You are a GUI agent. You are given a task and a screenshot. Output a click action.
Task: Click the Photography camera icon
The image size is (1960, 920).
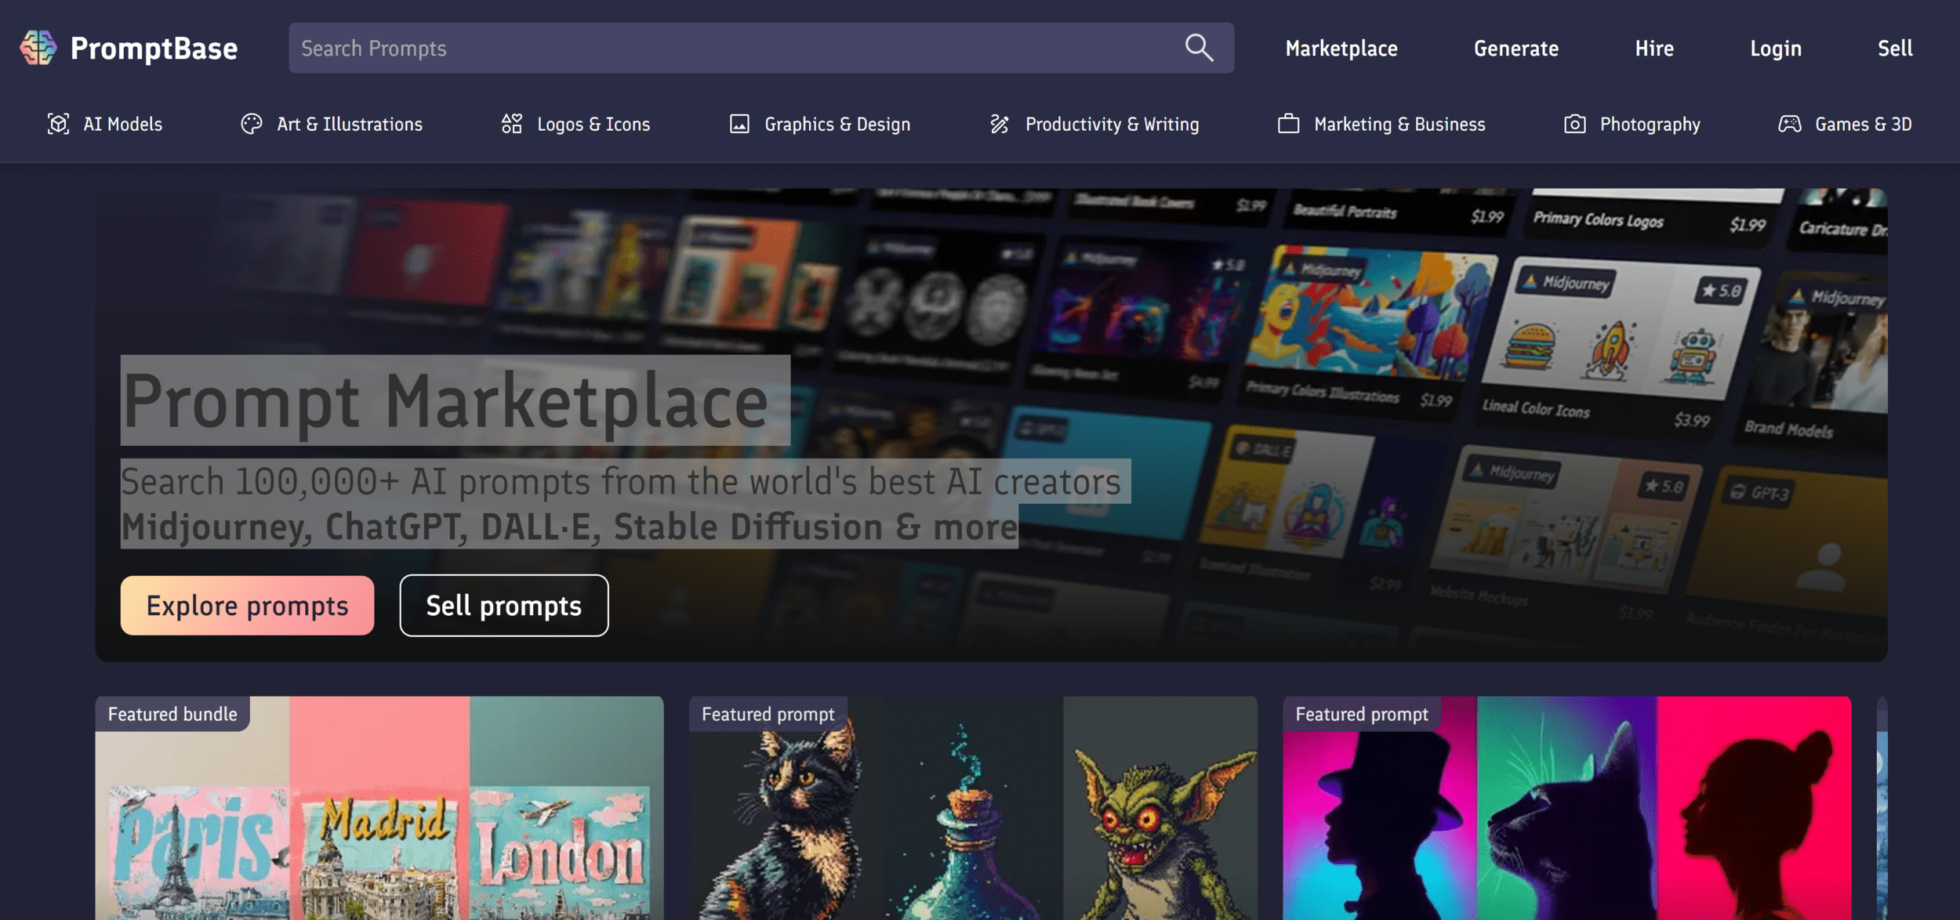coord(1574,124)
